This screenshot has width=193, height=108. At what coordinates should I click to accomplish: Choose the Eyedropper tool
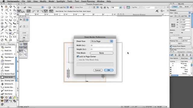point(6,23)
